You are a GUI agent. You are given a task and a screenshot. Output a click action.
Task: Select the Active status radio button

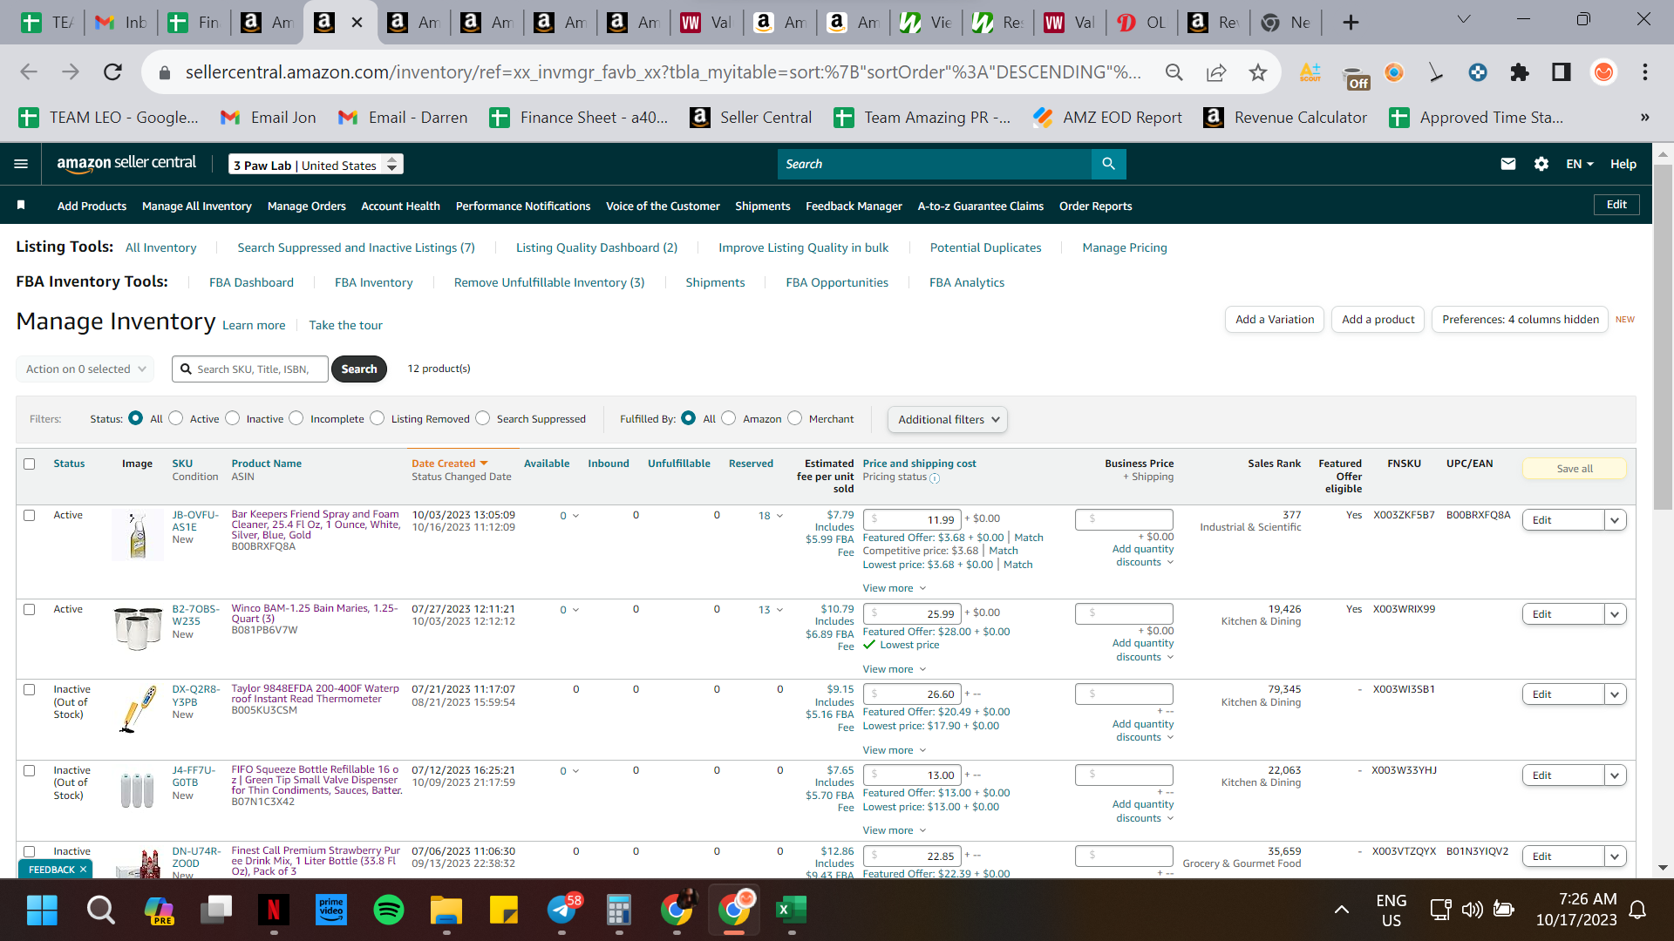(176, 418)
